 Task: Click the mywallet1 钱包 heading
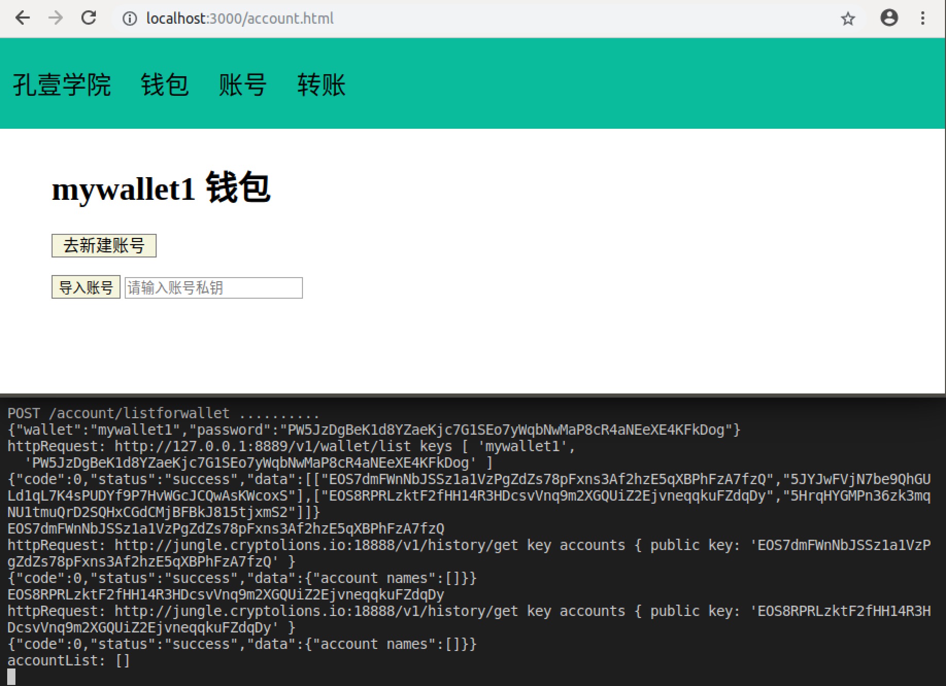[x=161, y=188]
